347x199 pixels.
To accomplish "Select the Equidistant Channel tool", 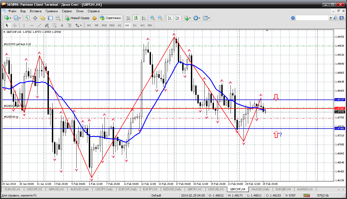I will tap(47, 25).
